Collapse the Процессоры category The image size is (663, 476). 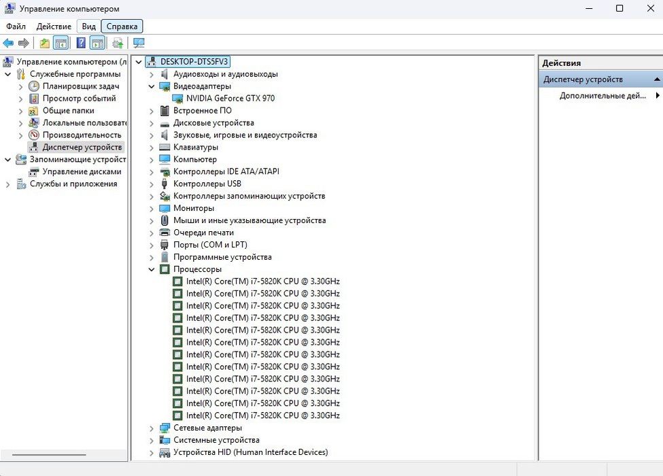click(152, 269)
